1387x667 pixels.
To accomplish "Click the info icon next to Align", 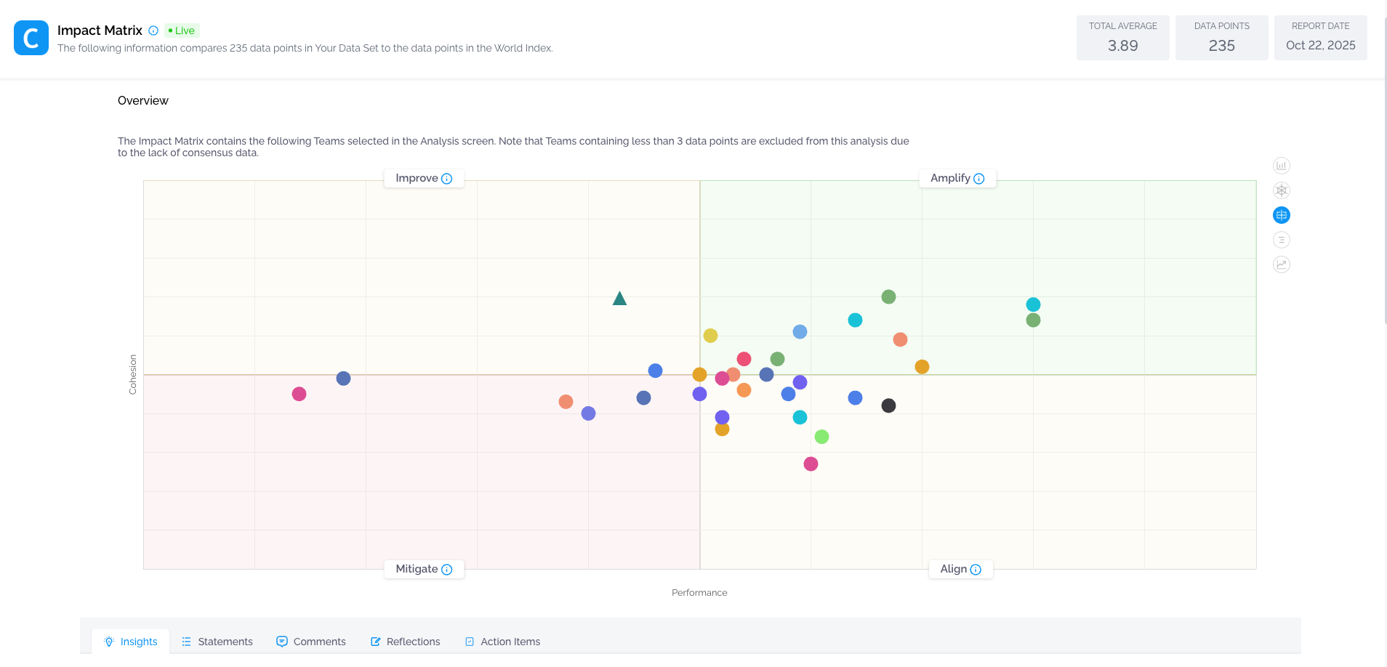I will coord(976,570).
